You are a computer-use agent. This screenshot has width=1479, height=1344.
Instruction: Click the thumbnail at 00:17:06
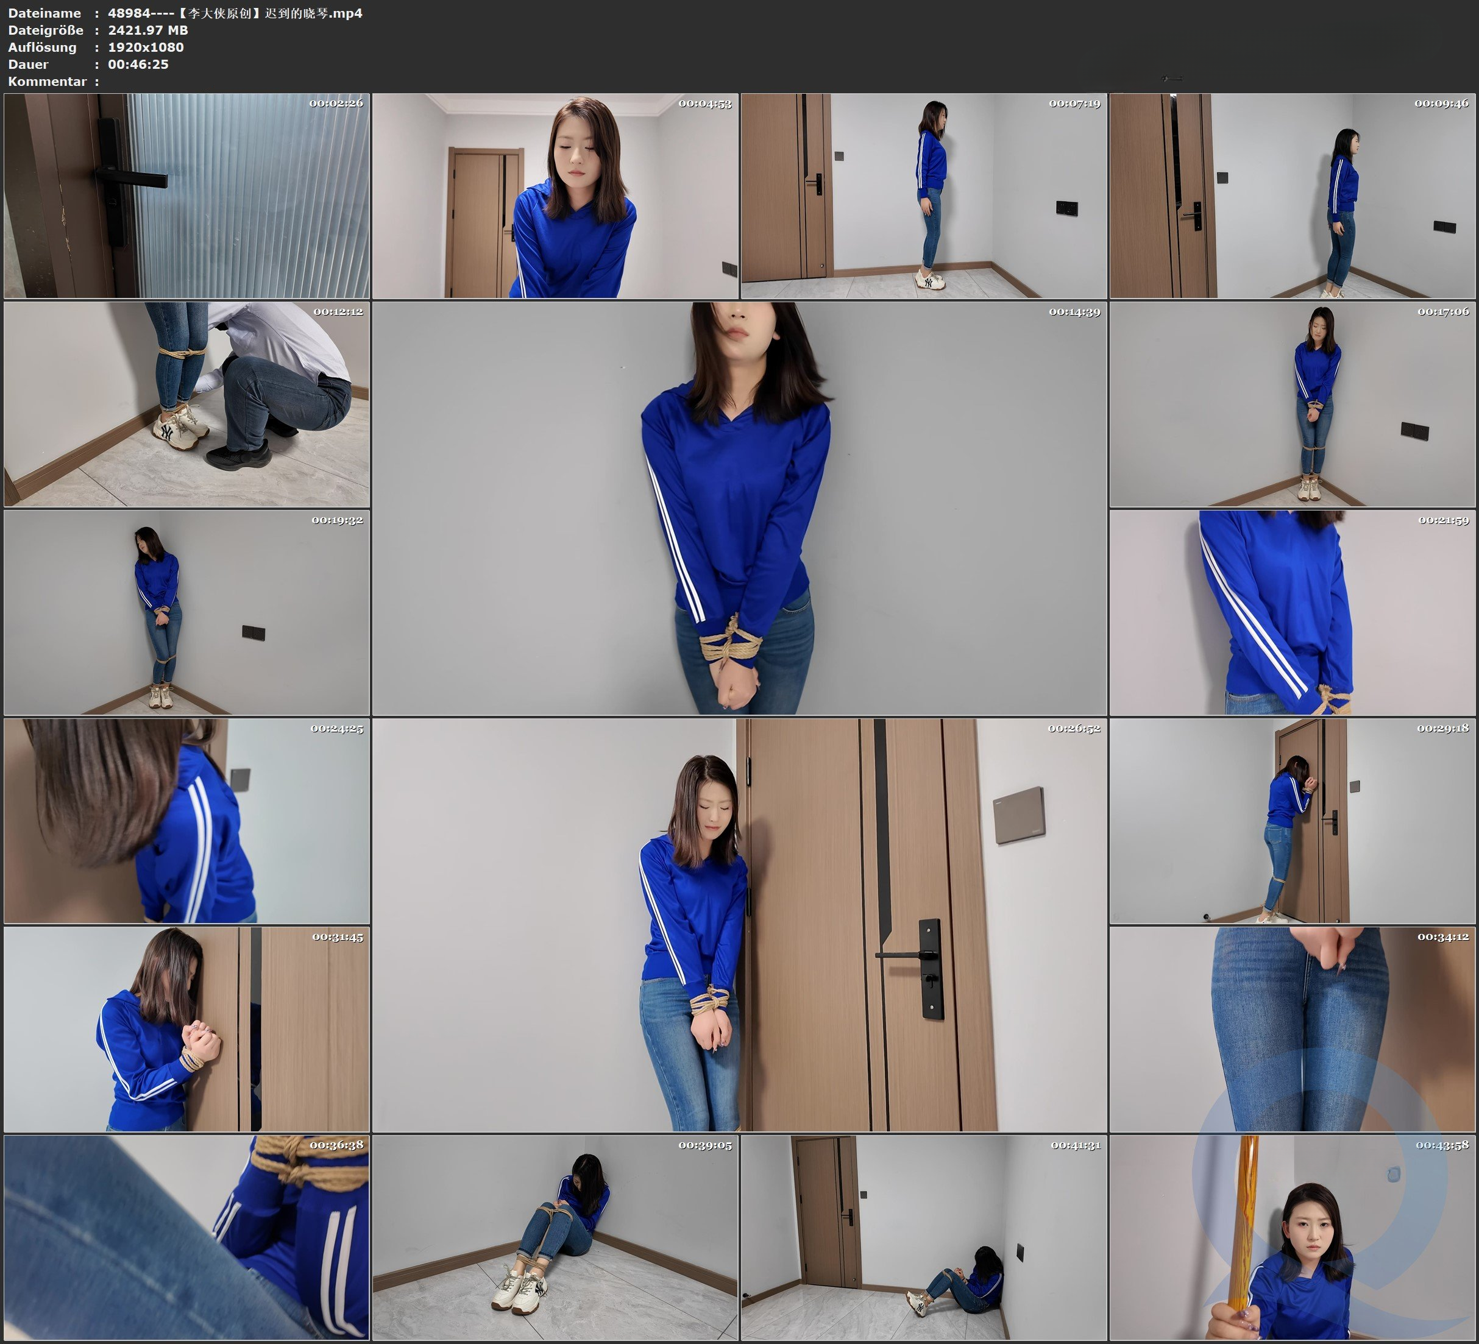(1292, 404)
